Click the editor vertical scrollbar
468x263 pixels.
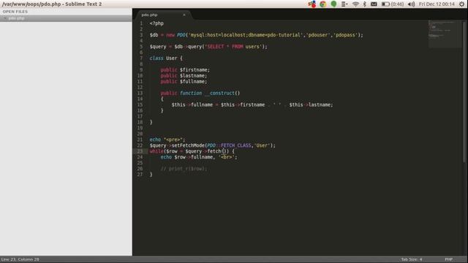(x=464, y=91)
